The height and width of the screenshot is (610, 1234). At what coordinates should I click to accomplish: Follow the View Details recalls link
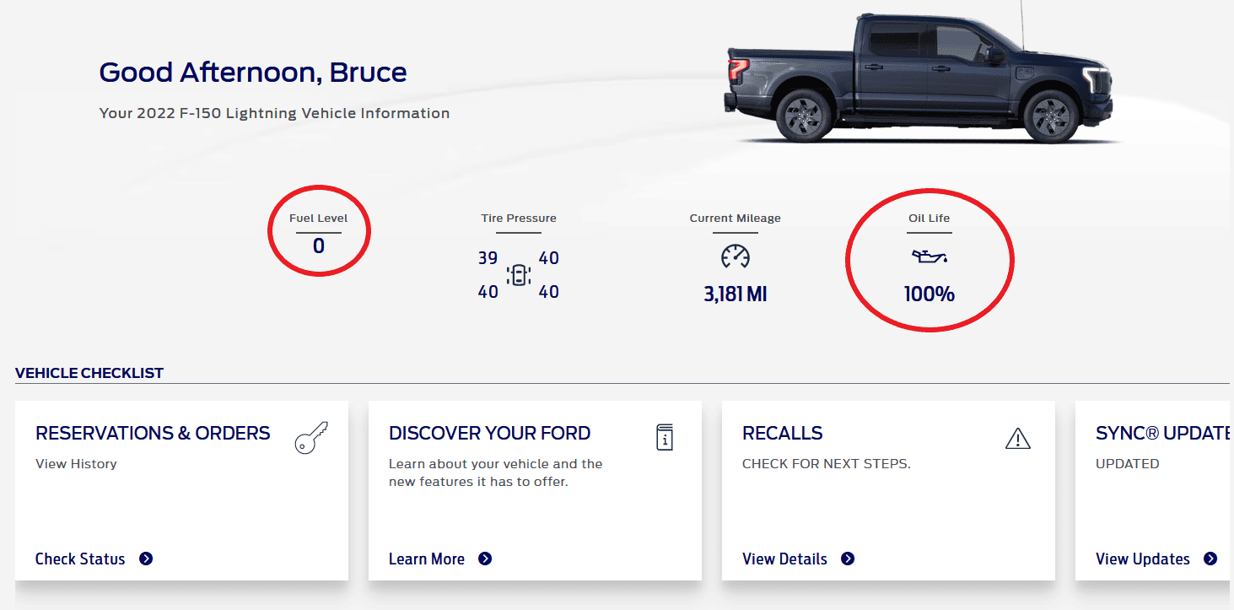[x=784, y=559]
